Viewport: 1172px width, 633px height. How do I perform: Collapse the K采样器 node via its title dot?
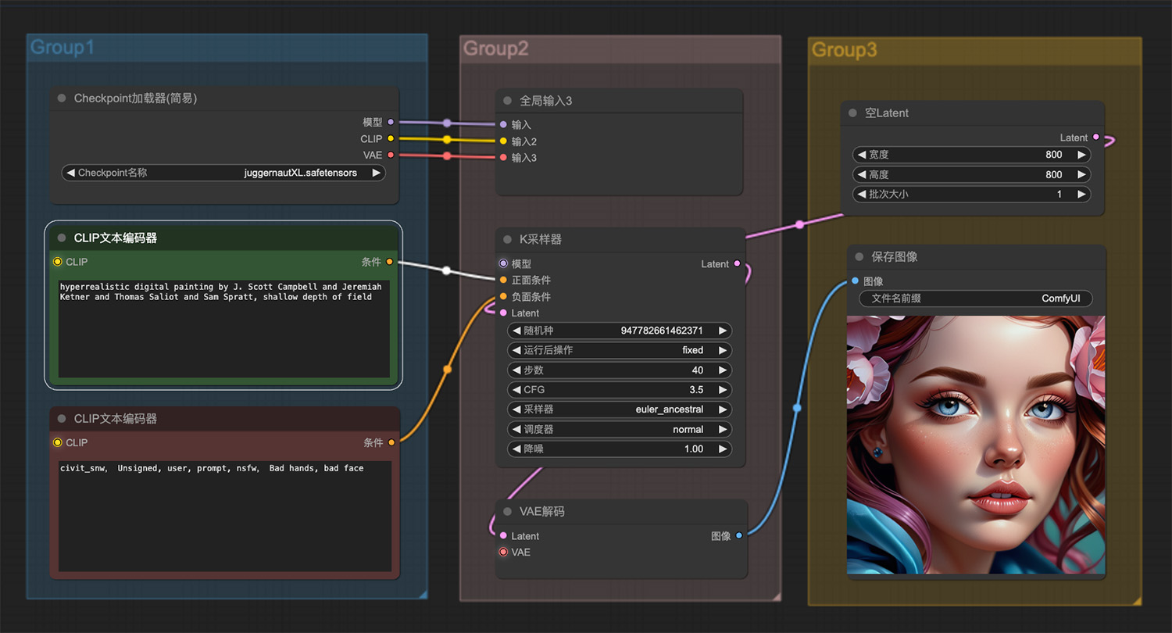pyautogui.click(x=508, y=239)
